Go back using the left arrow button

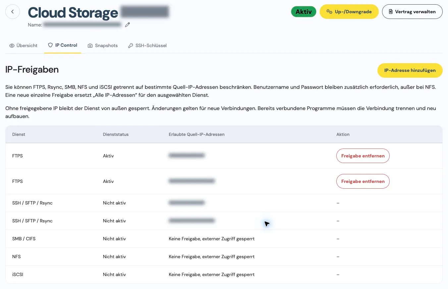point(13,12)
